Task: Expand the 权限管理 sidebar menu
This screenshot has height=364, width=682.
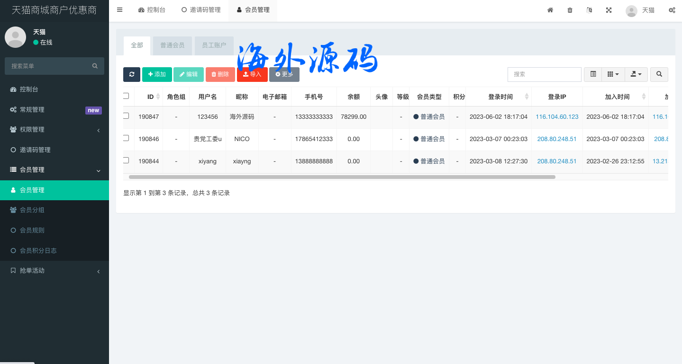Action: [x=55, y=130]
